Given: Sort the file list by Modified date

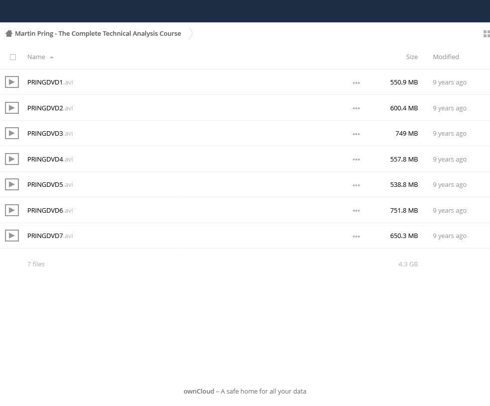Looking at the screenshot, I should (446, 57).
